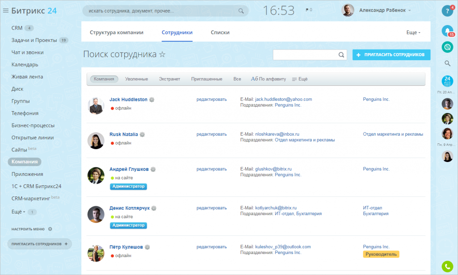The width and height of the screenshot is (458, 275).
Task: Sort employees По алфавиту
Action: [268, 79]
